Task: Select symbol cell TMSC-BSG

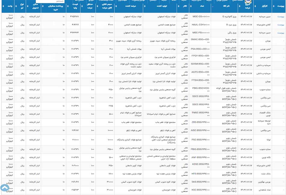Action: [x=201, y=114]
